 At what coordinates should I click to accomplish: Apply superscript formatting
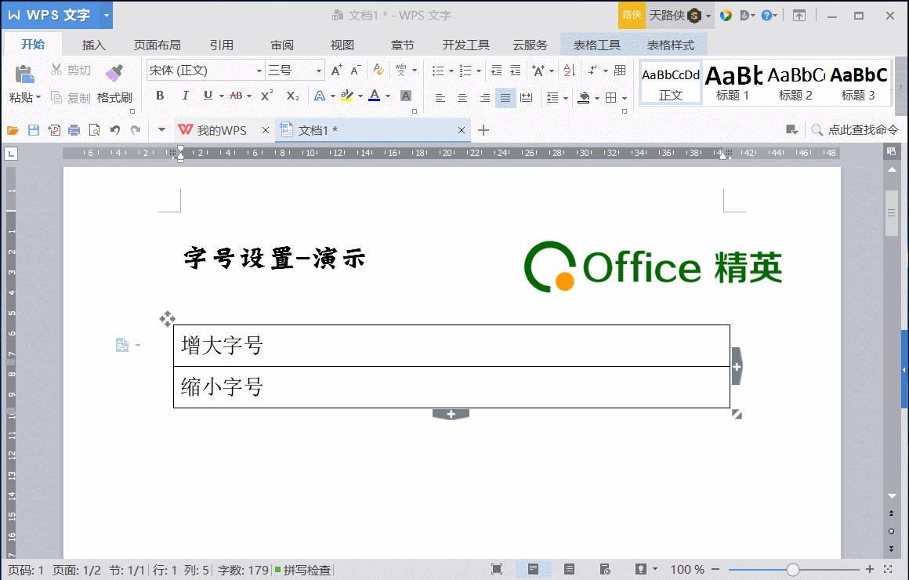click(x=265, y=96)
